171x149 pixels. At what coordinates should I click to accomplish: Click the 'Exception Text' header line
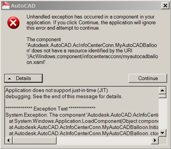pos(50,109)
